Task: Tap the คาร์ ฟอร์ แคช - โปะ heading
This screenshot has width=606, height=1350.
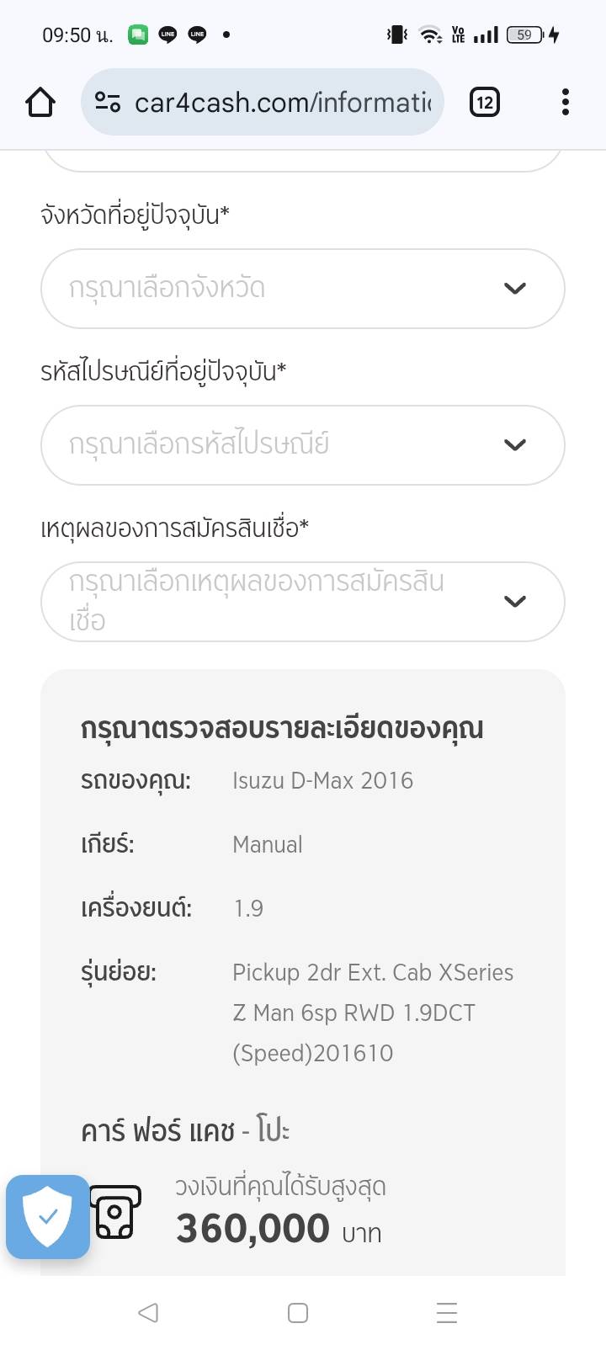Action: pyautogui.click(x=185, y=1131)
